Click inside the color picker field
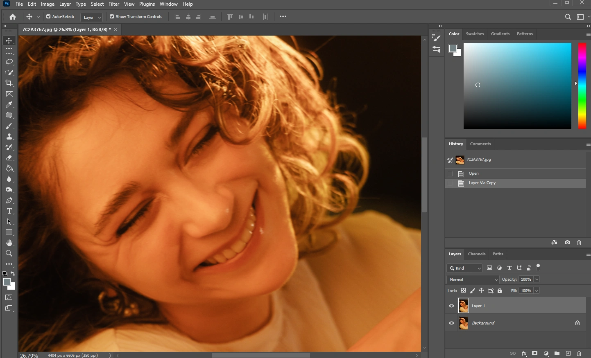Viewport: 591px width, 358px height. (x=517, y=86)
